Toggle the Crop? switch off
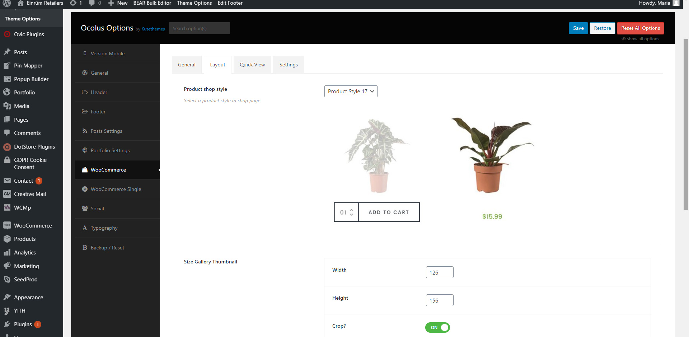The height and width of the screenshot is (337, 689). point(437,327)
